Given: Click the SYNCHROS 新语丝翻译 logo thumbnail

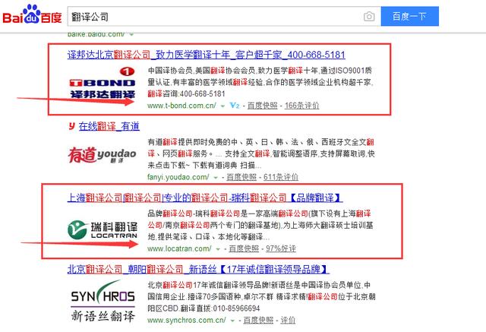Looking at the screenshot, I should point(103,301).
